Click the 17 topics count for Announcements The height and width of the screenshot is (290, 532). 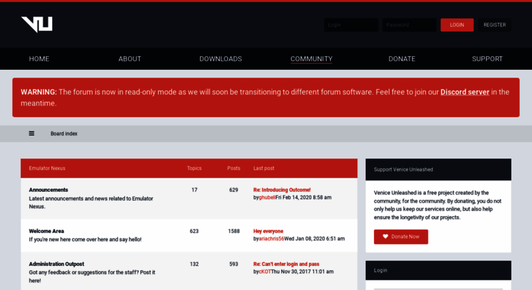[x=194, y=190]
